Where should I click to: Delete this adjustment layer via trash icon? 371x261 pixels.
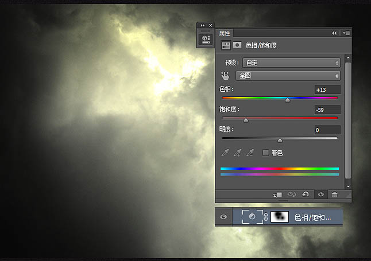[335, 195]
